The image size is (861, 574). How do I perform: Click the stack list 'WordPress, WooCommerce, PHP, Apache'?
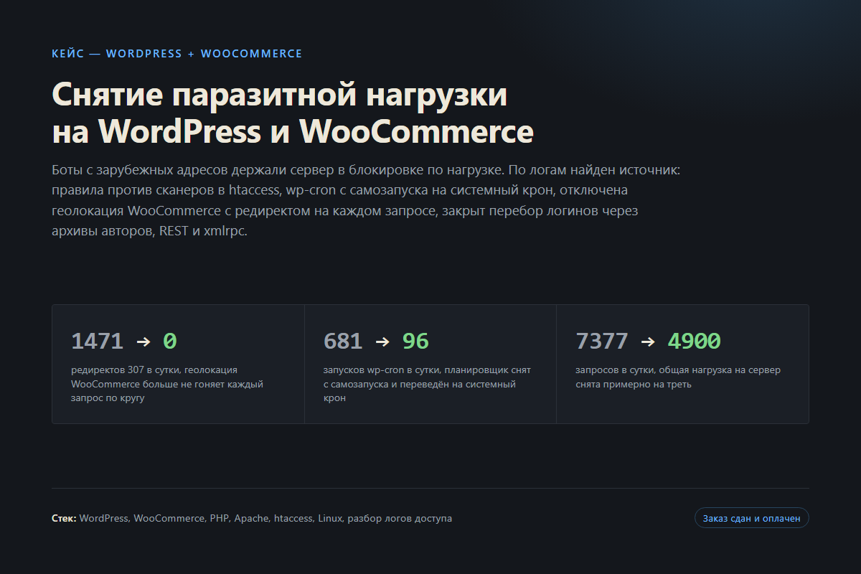[175, 518]
